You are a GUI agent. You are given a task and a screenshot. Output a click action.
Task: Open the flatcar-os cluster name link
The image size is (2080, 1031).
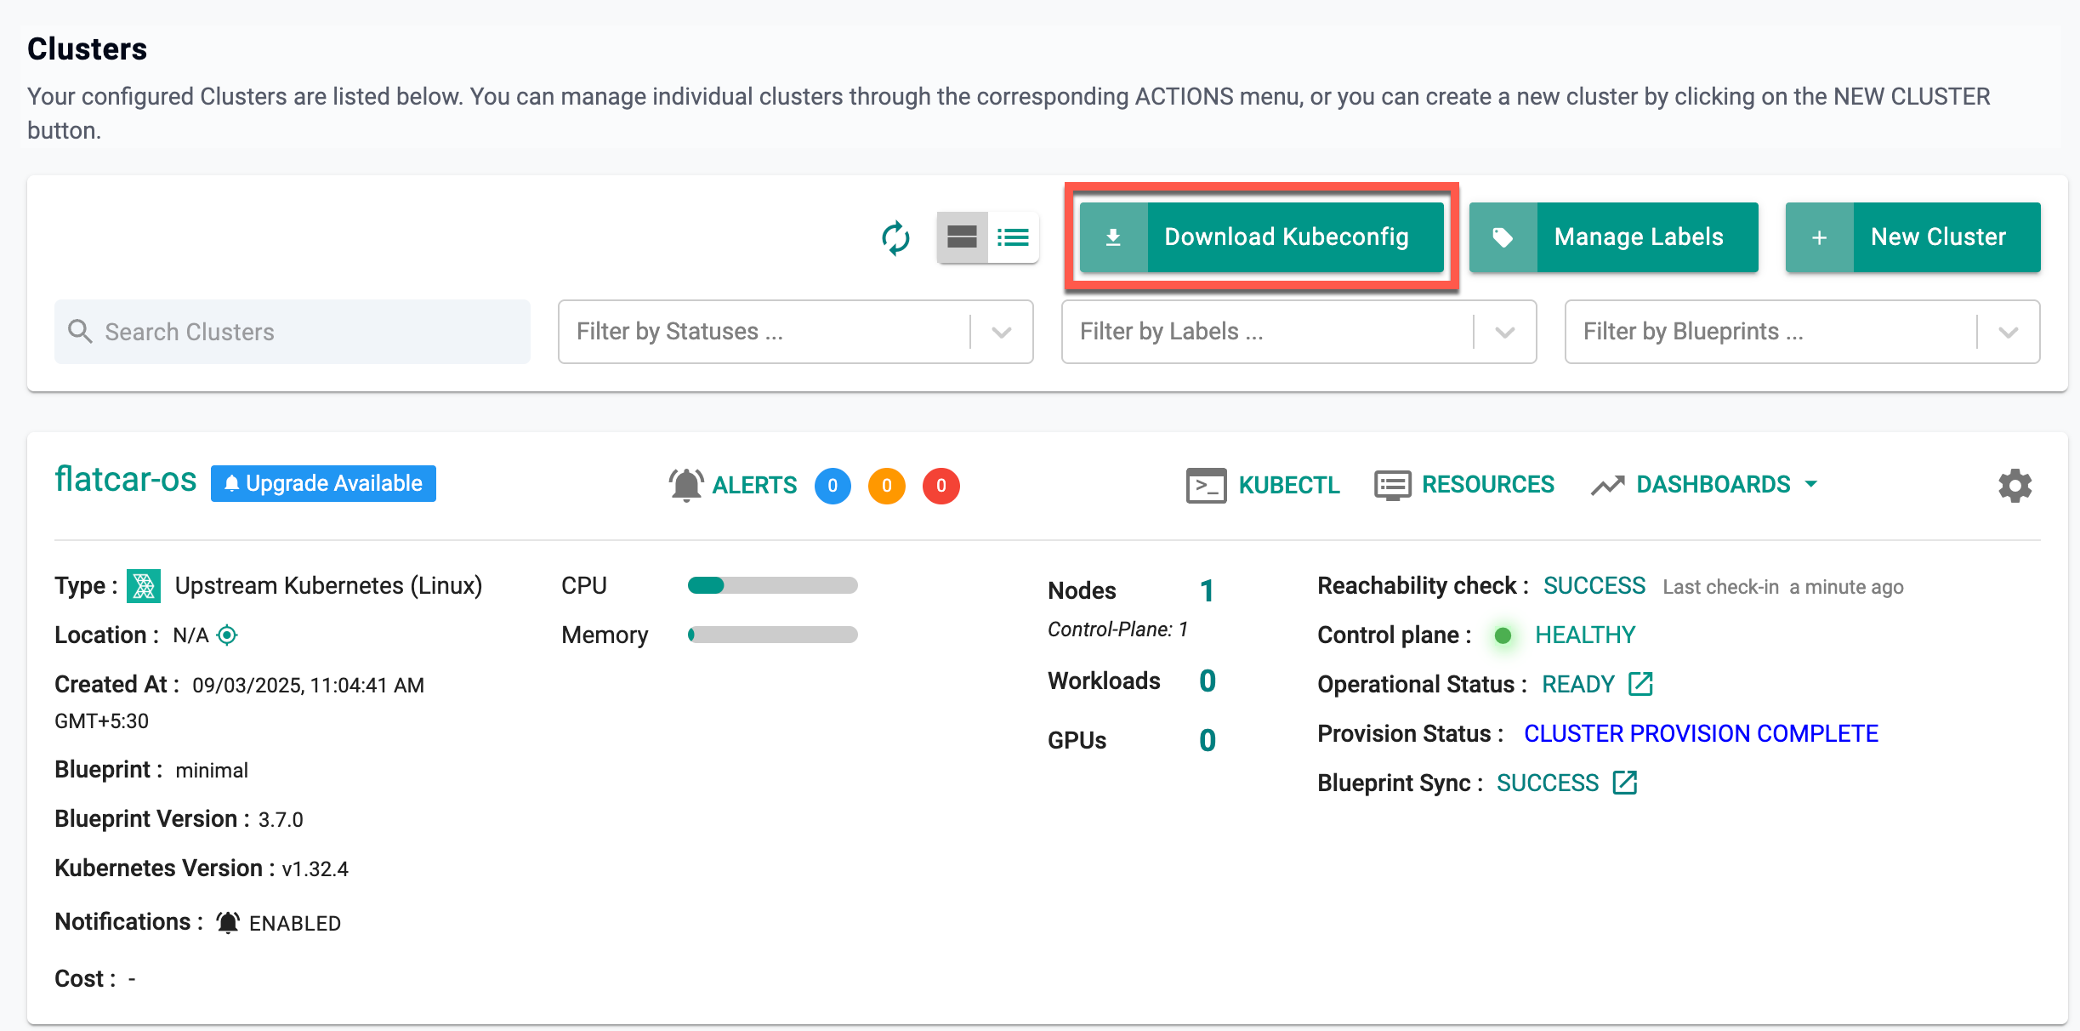pyautogui.click(x=126, y=480)
